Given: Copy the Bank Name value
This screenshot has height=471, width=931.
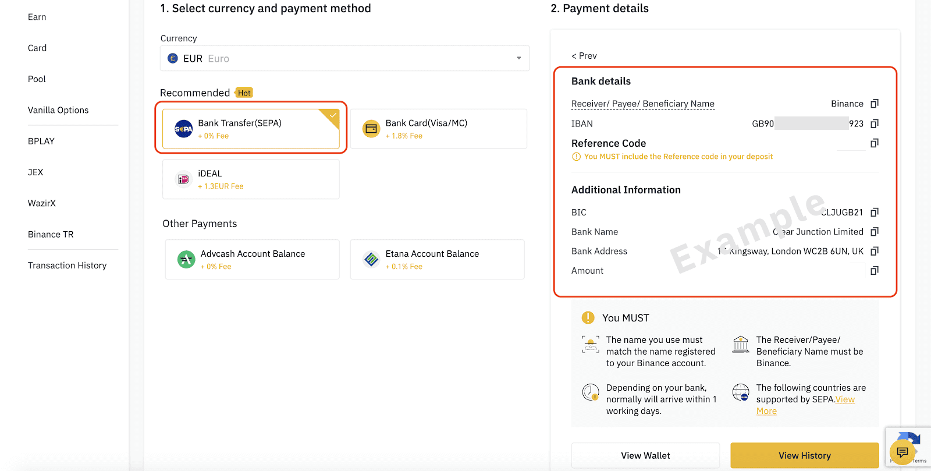Looking at the screenshot, I should 874,232.
